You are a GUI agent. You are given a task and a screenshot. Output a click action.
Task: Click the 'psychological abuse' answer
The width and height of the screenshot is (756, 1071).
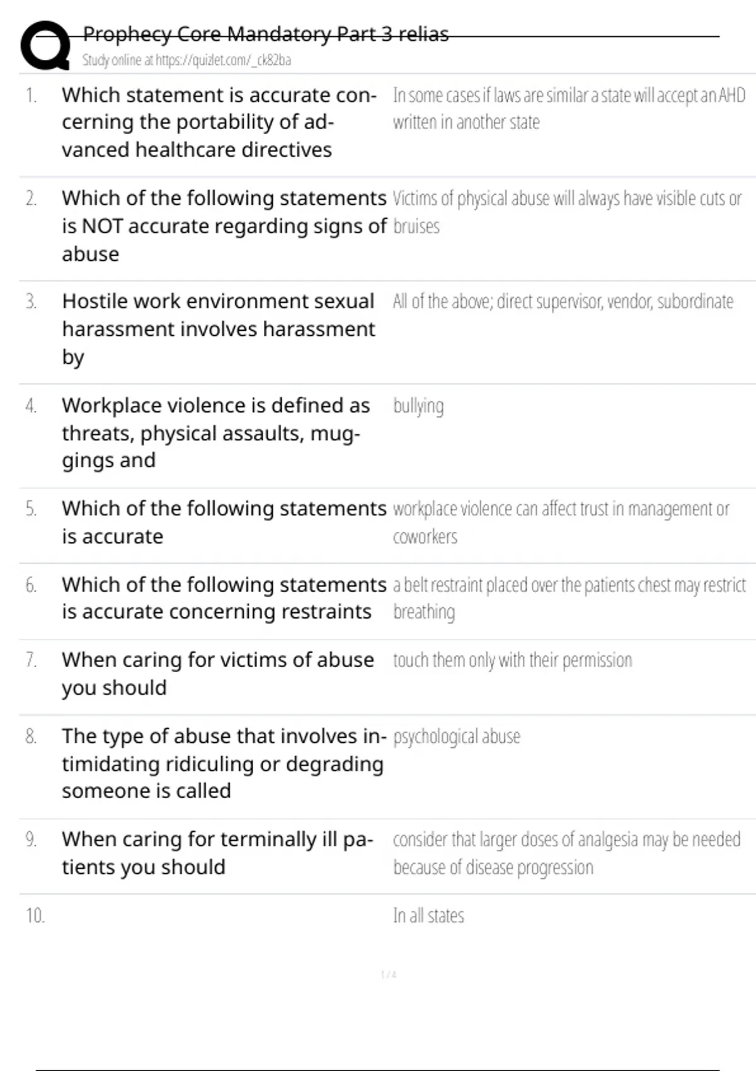pyautogui.click(x=457, y=736)
